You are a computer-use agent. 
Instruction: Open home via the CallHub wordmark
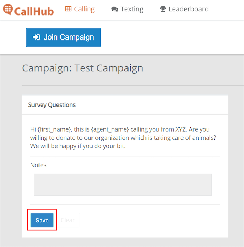[34, 12]
